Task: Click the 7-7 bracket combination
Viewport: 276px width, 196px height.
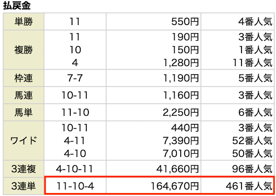Action: [x=75, y=78]
